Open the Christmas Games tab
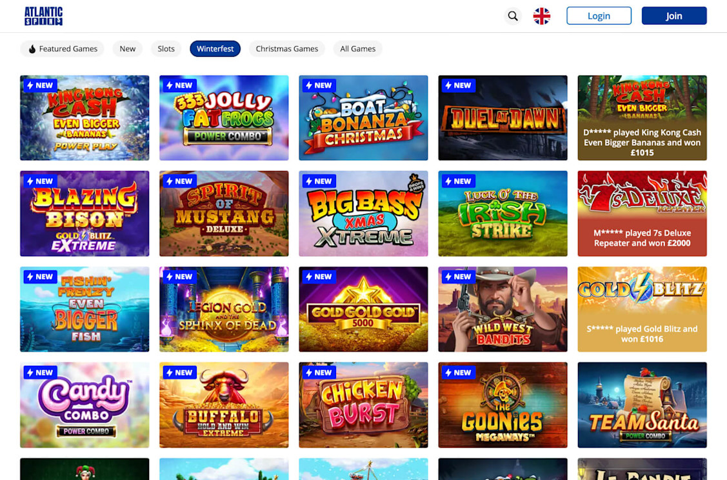 pyautogui.click(x=287, y=48)
